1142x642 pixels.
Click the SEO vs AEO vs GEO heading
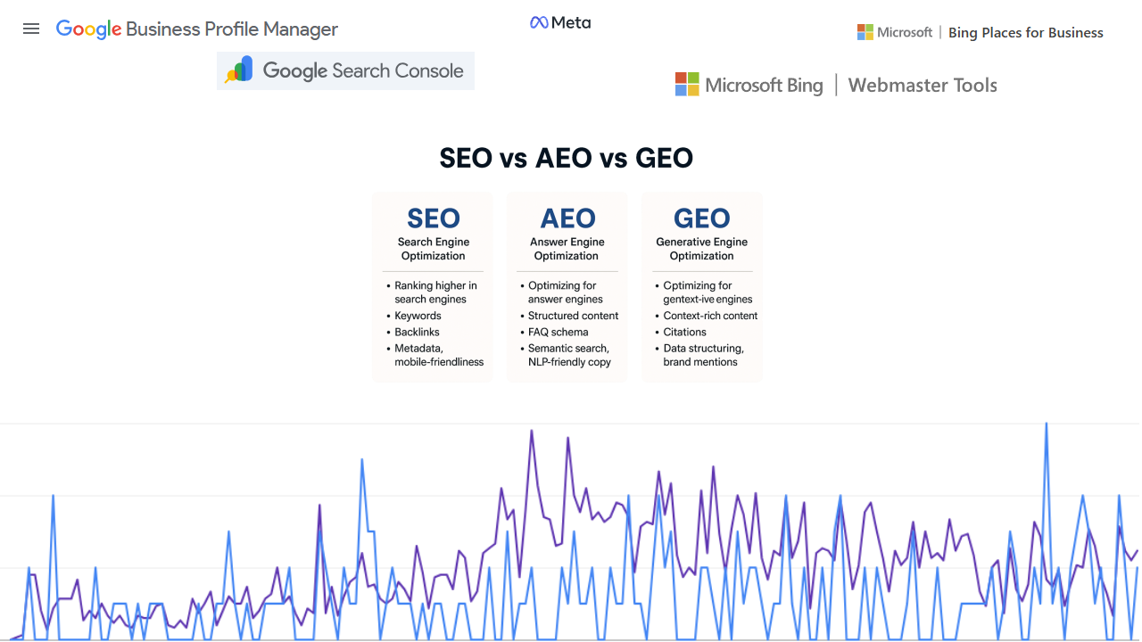(x=566, y=159)
